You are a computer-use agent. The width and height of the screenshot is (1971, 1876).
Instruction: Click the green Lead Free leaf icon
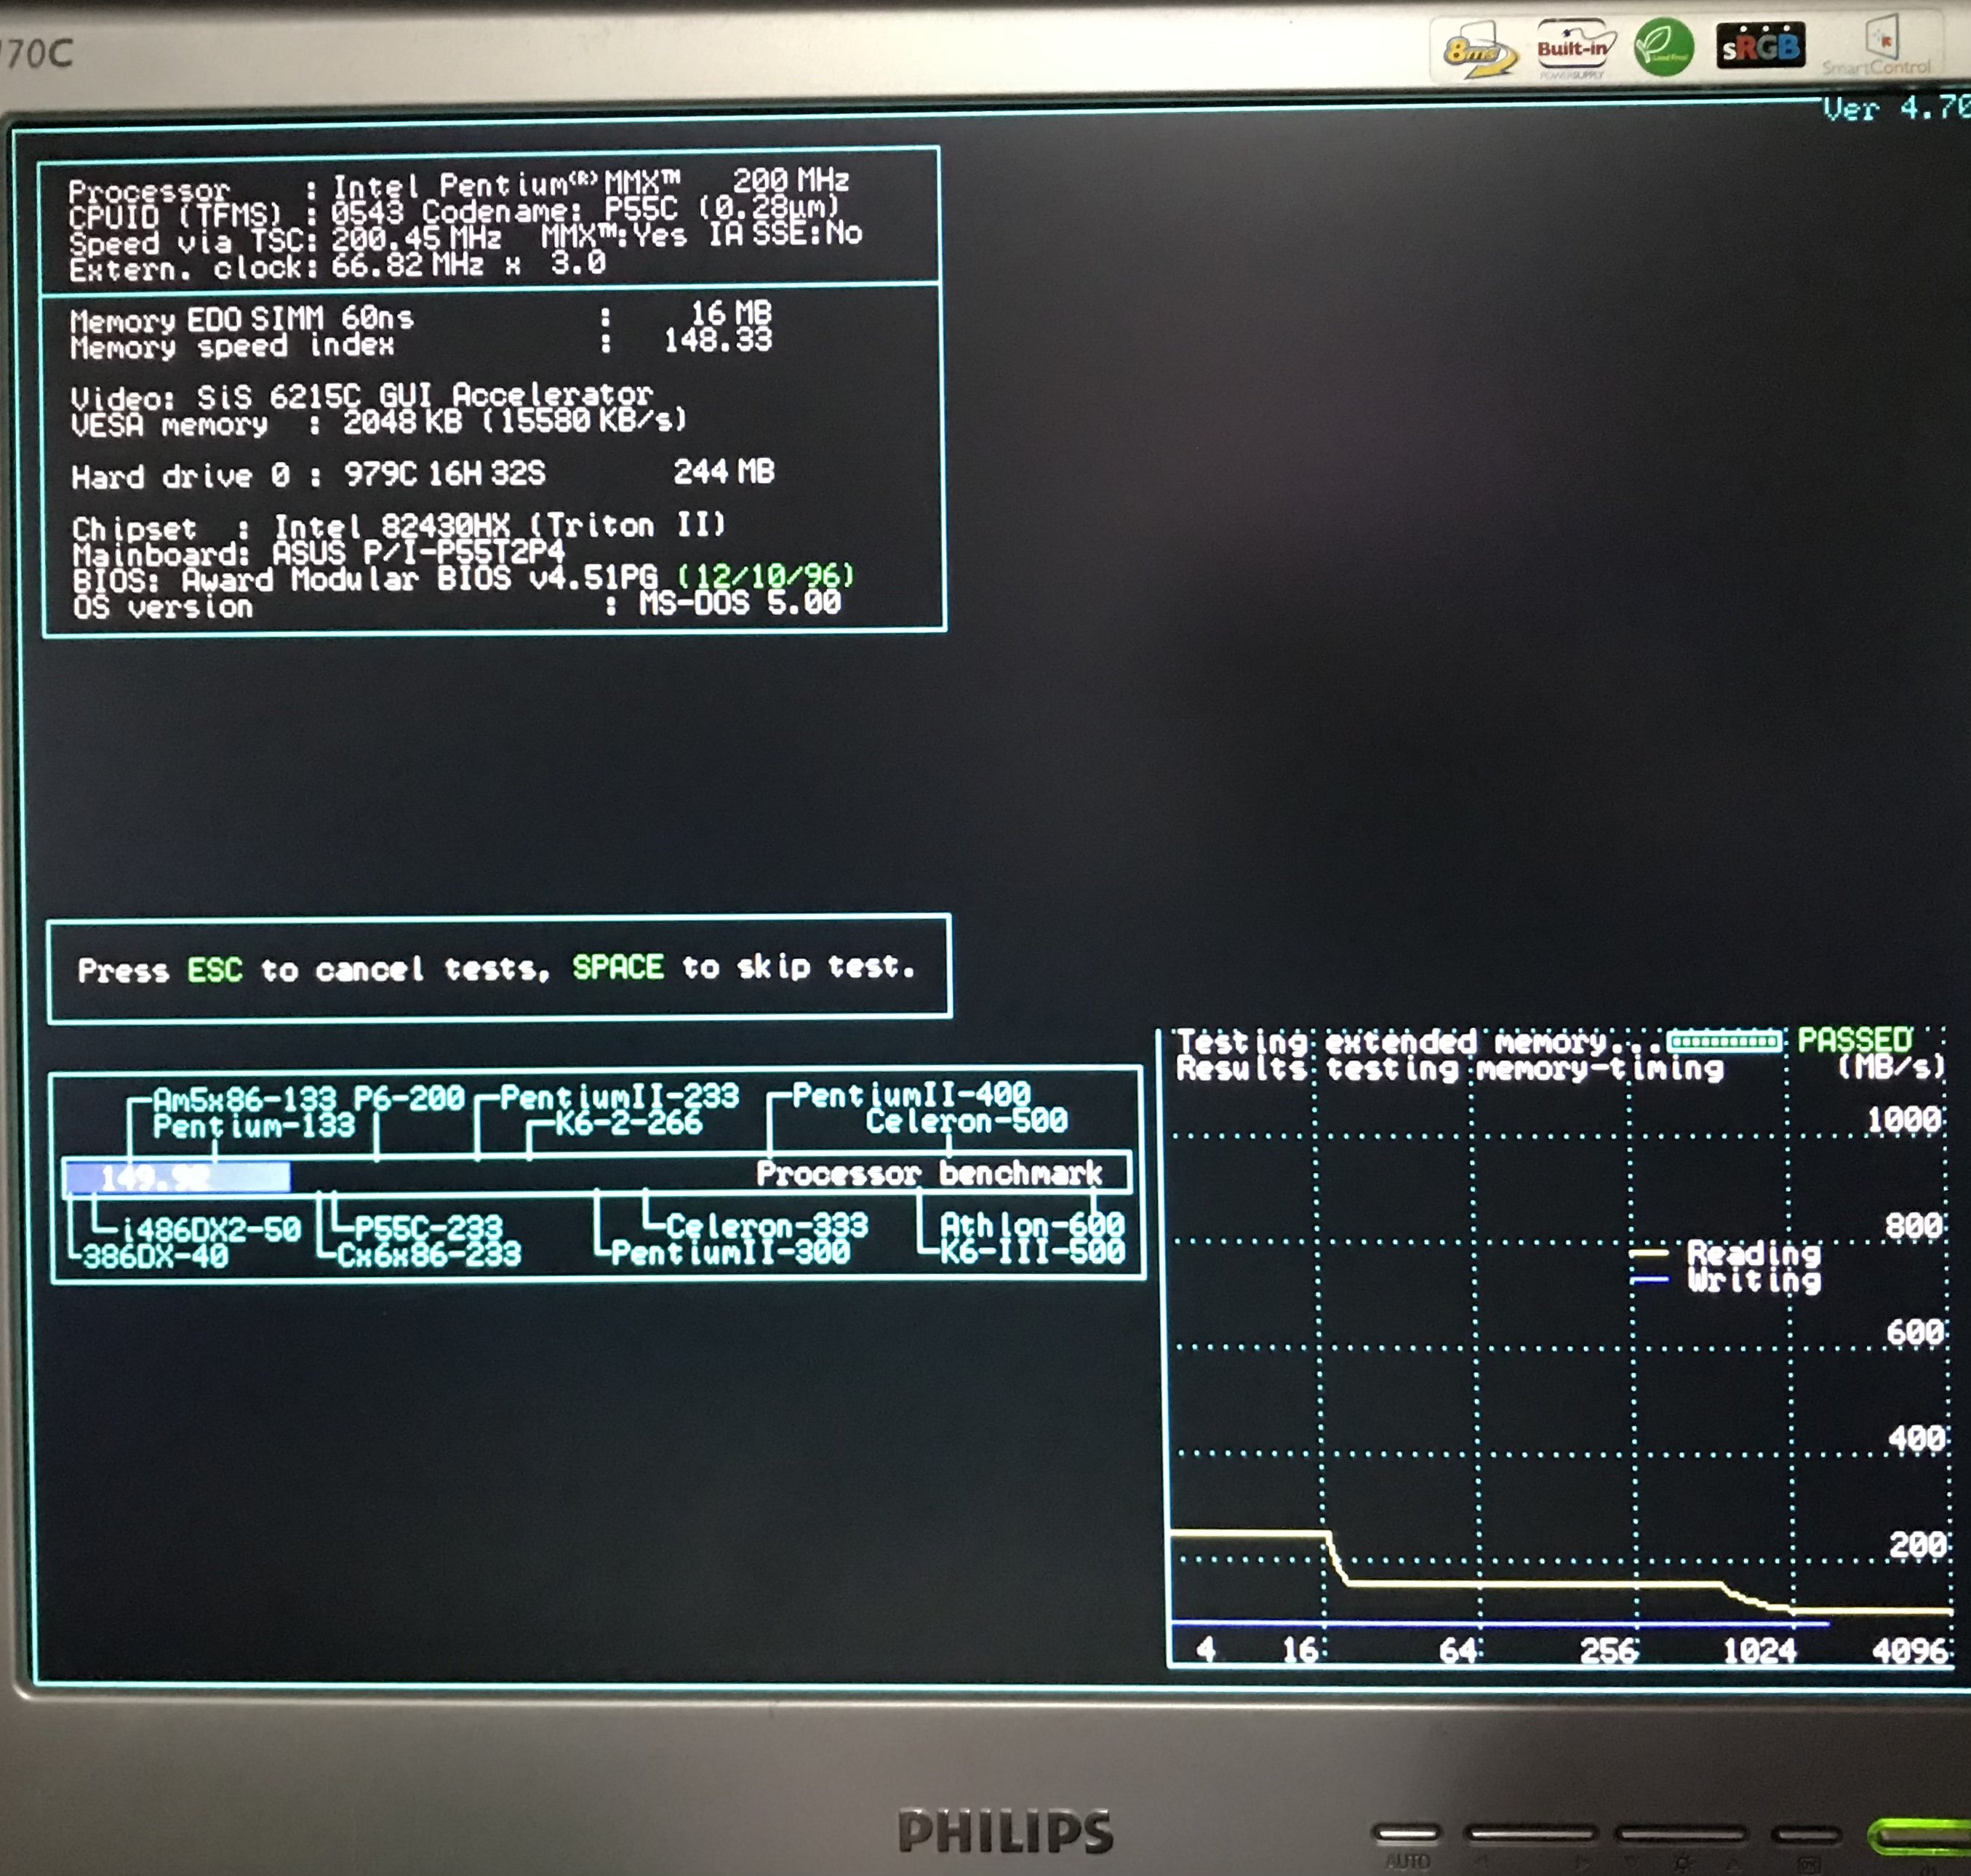tap(1663, 46)
